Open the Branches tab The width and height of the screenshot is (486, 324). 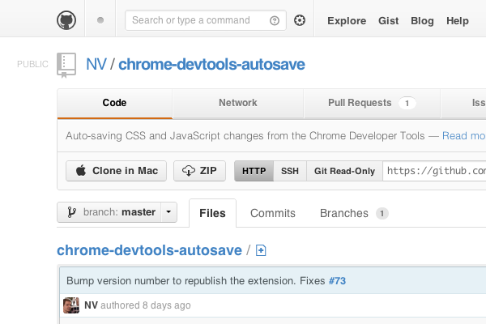[354, 213]
